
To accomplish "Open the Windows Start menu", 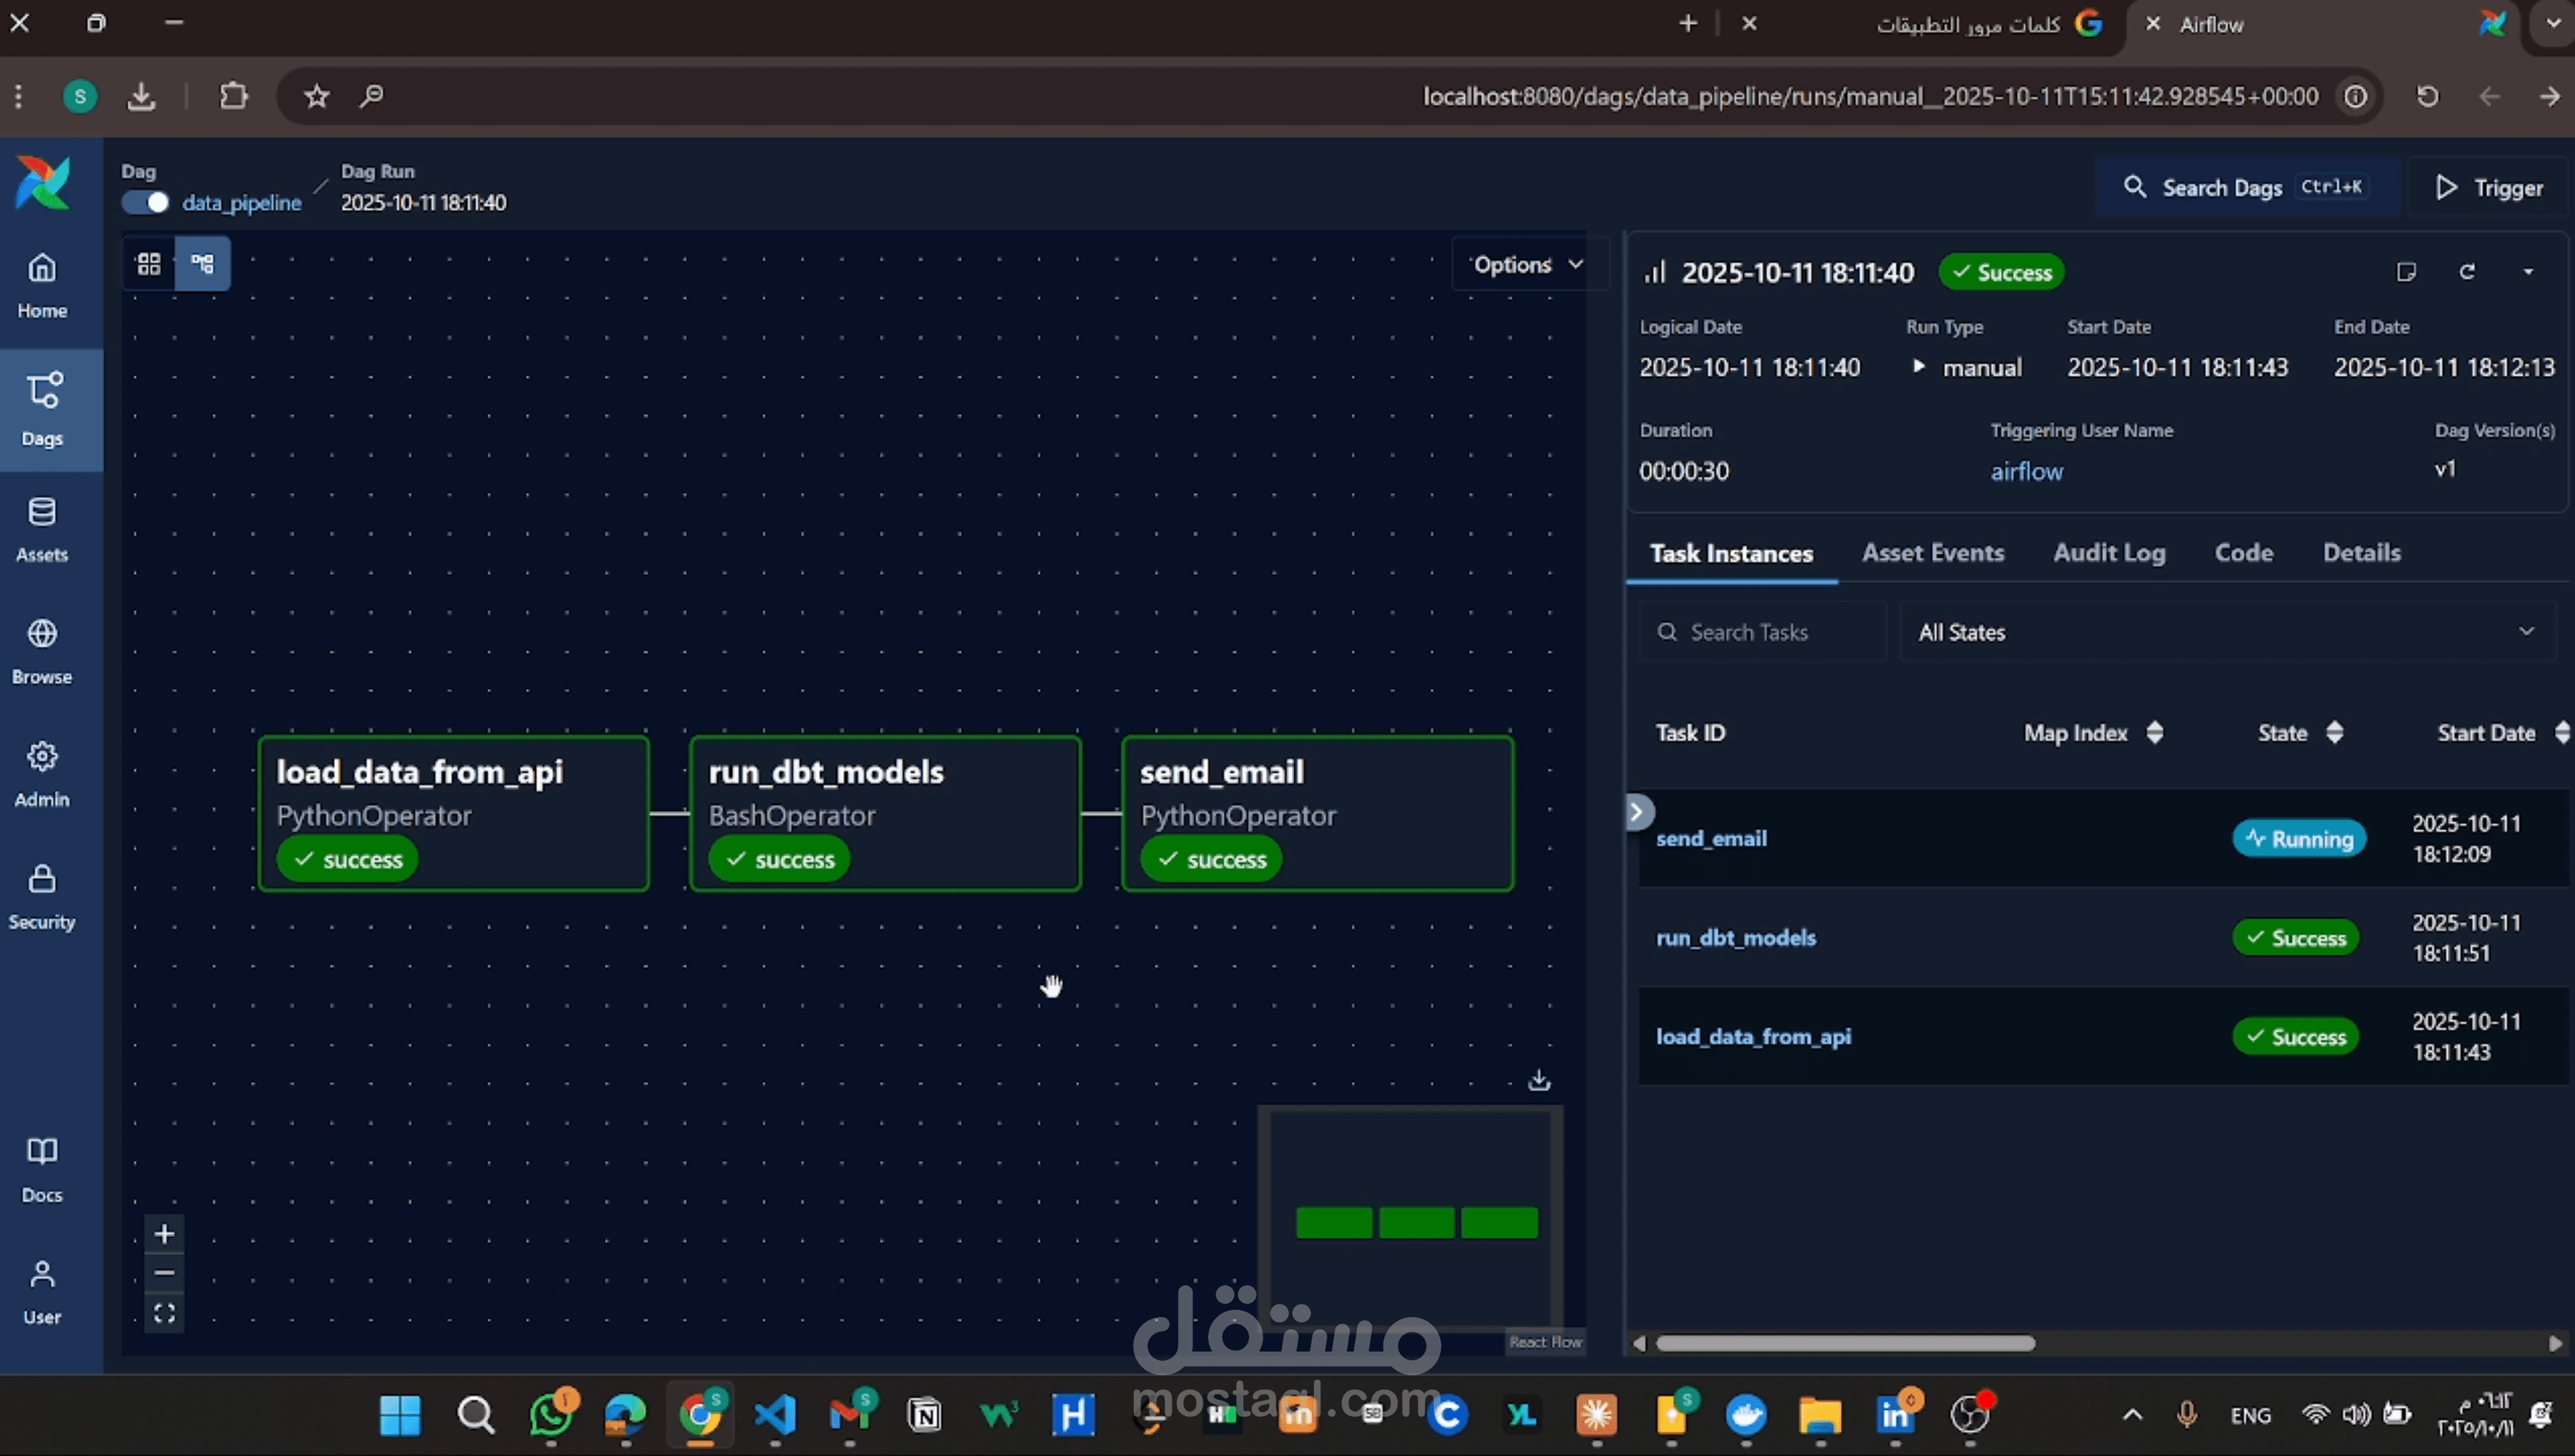I will (x=401, y=1414).
